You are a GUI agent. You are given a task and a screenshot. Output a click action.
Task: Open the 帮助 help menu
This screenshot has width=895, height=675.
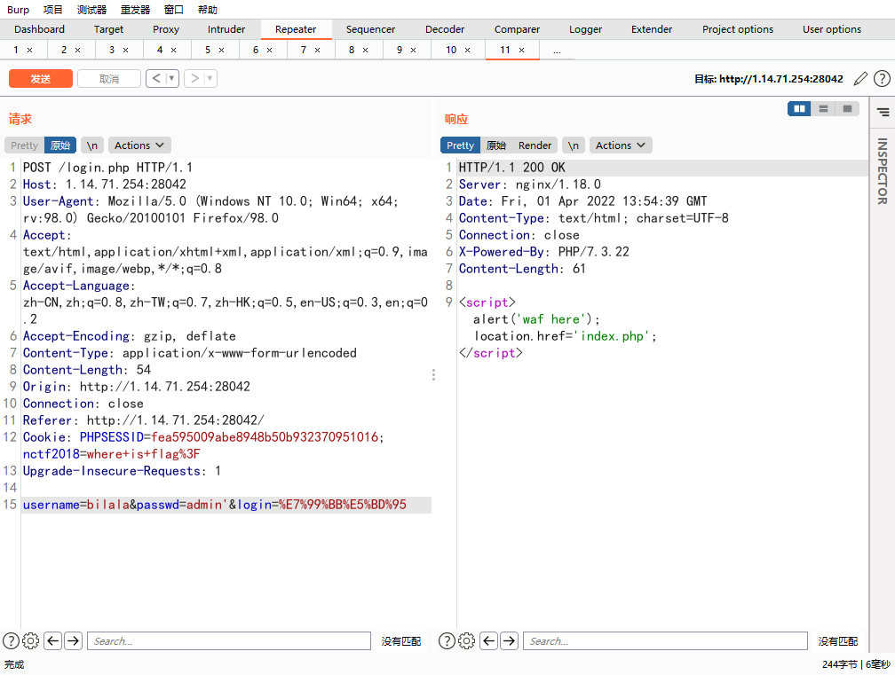(207, 10)
